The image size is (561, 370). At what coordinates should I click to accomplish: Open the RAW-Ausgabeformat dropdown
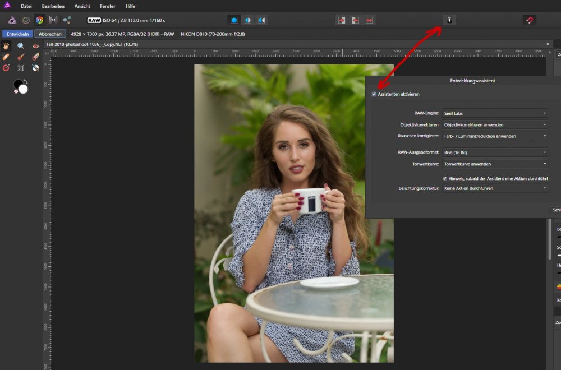(x=494, y=152)
